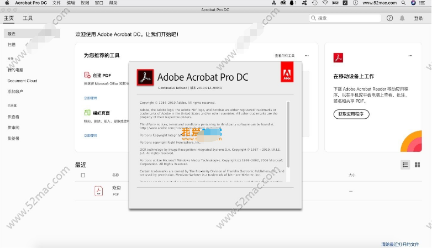Switch recent files to list view
432x248 pixels.
405,165
